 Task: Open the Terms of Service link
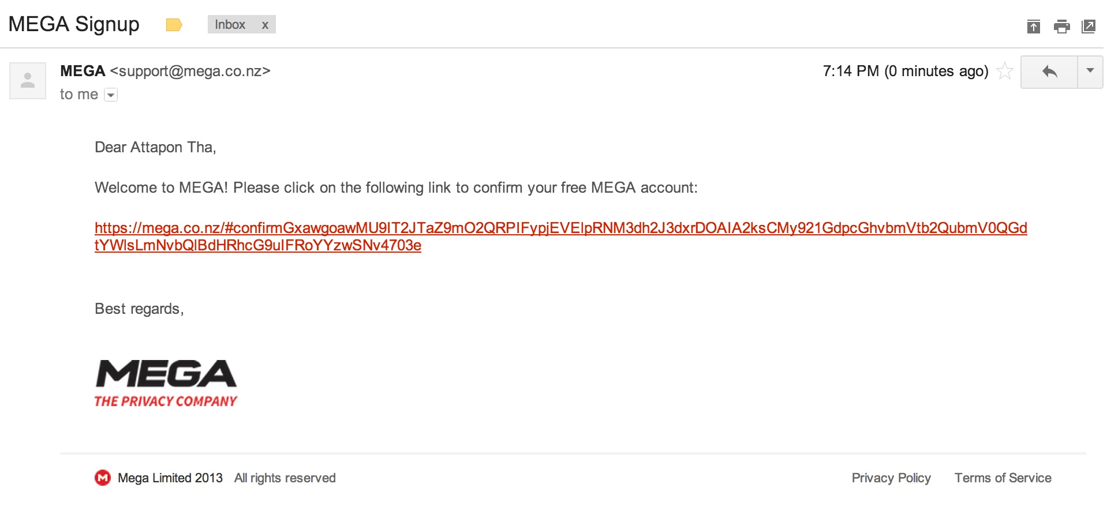pyautogui.click(x=1003, y=478)
